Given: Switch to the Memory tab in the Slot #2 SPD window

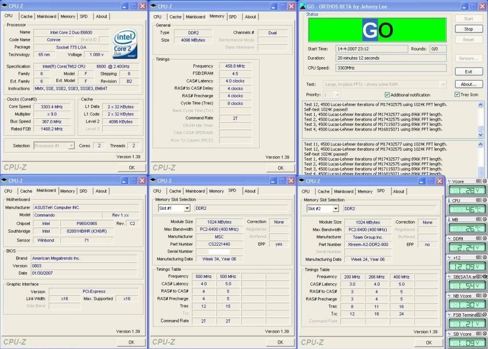Looking at the screenshot, I should [x=365, y=192].
